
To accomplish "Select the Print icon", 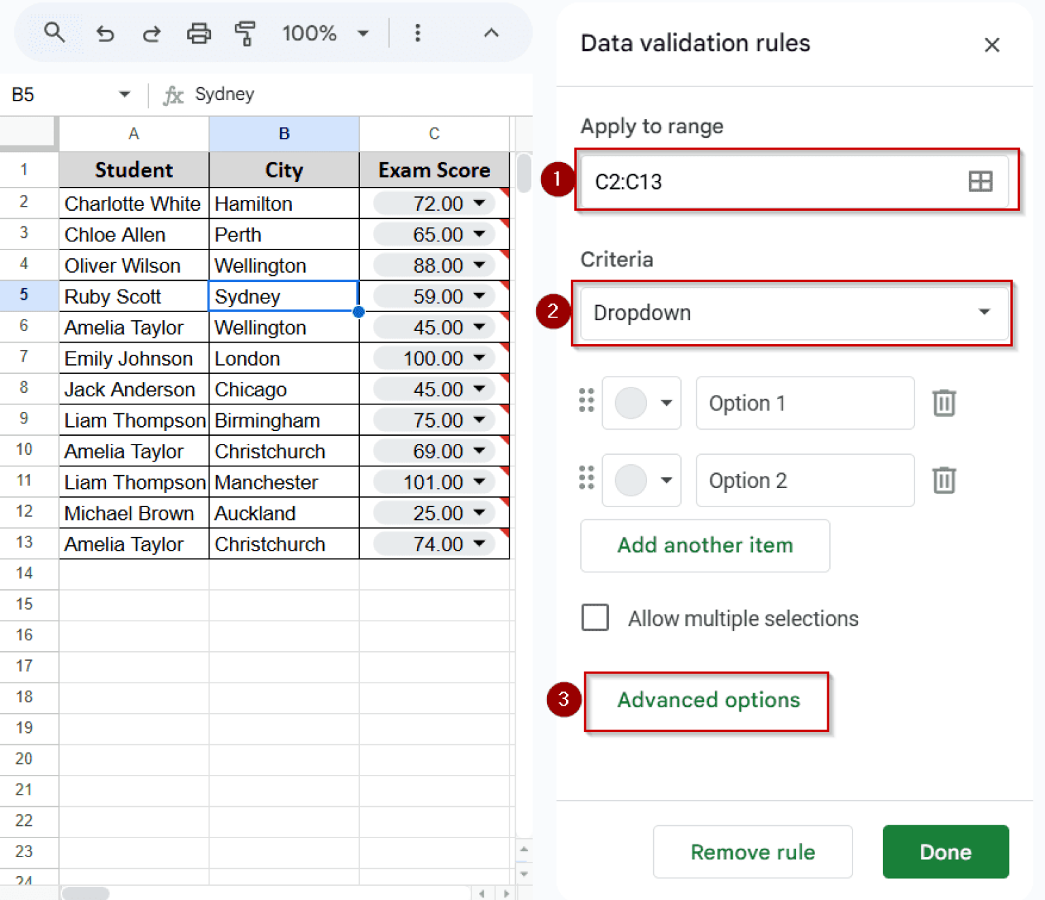I will tap(199, 33).
